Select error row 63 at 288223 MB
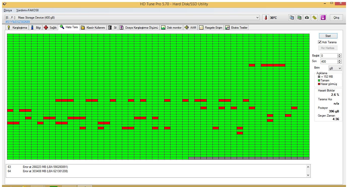Image resolution: width=348 pixels, height=187 pixels. pyautogui.click(x=156, y=167)
